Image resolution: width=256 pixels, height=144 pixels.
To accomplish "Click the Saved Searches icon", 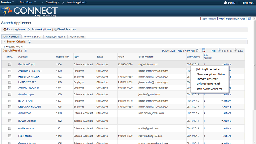I will [56, 29].
